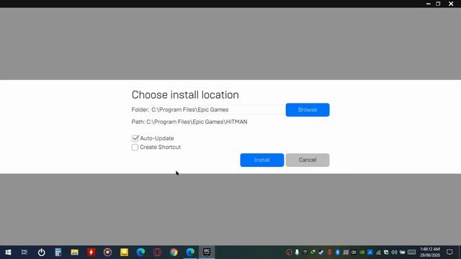Open the Calculator taskbar icon
Image resolution: width=461 pixels, height=259 pixels.
coord(58,253)
